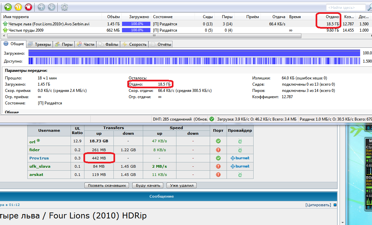Click the Позвать скачавших button

(x=107, y=185)
